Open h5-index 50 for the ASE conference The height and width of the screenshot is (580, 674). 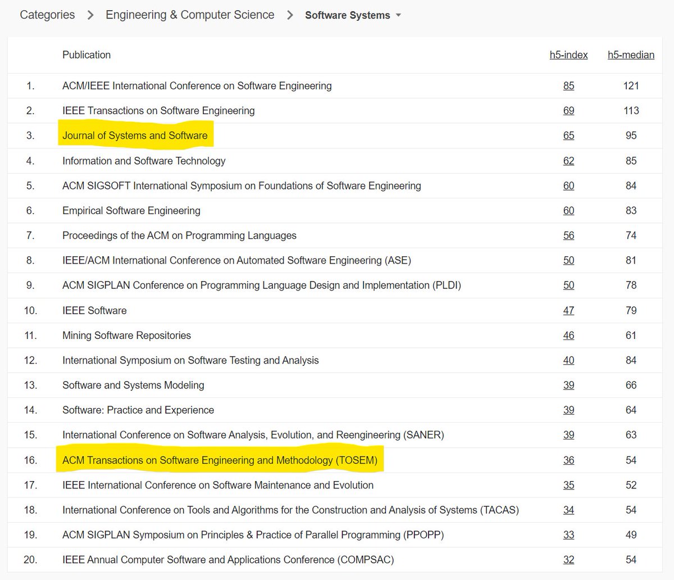568,260
